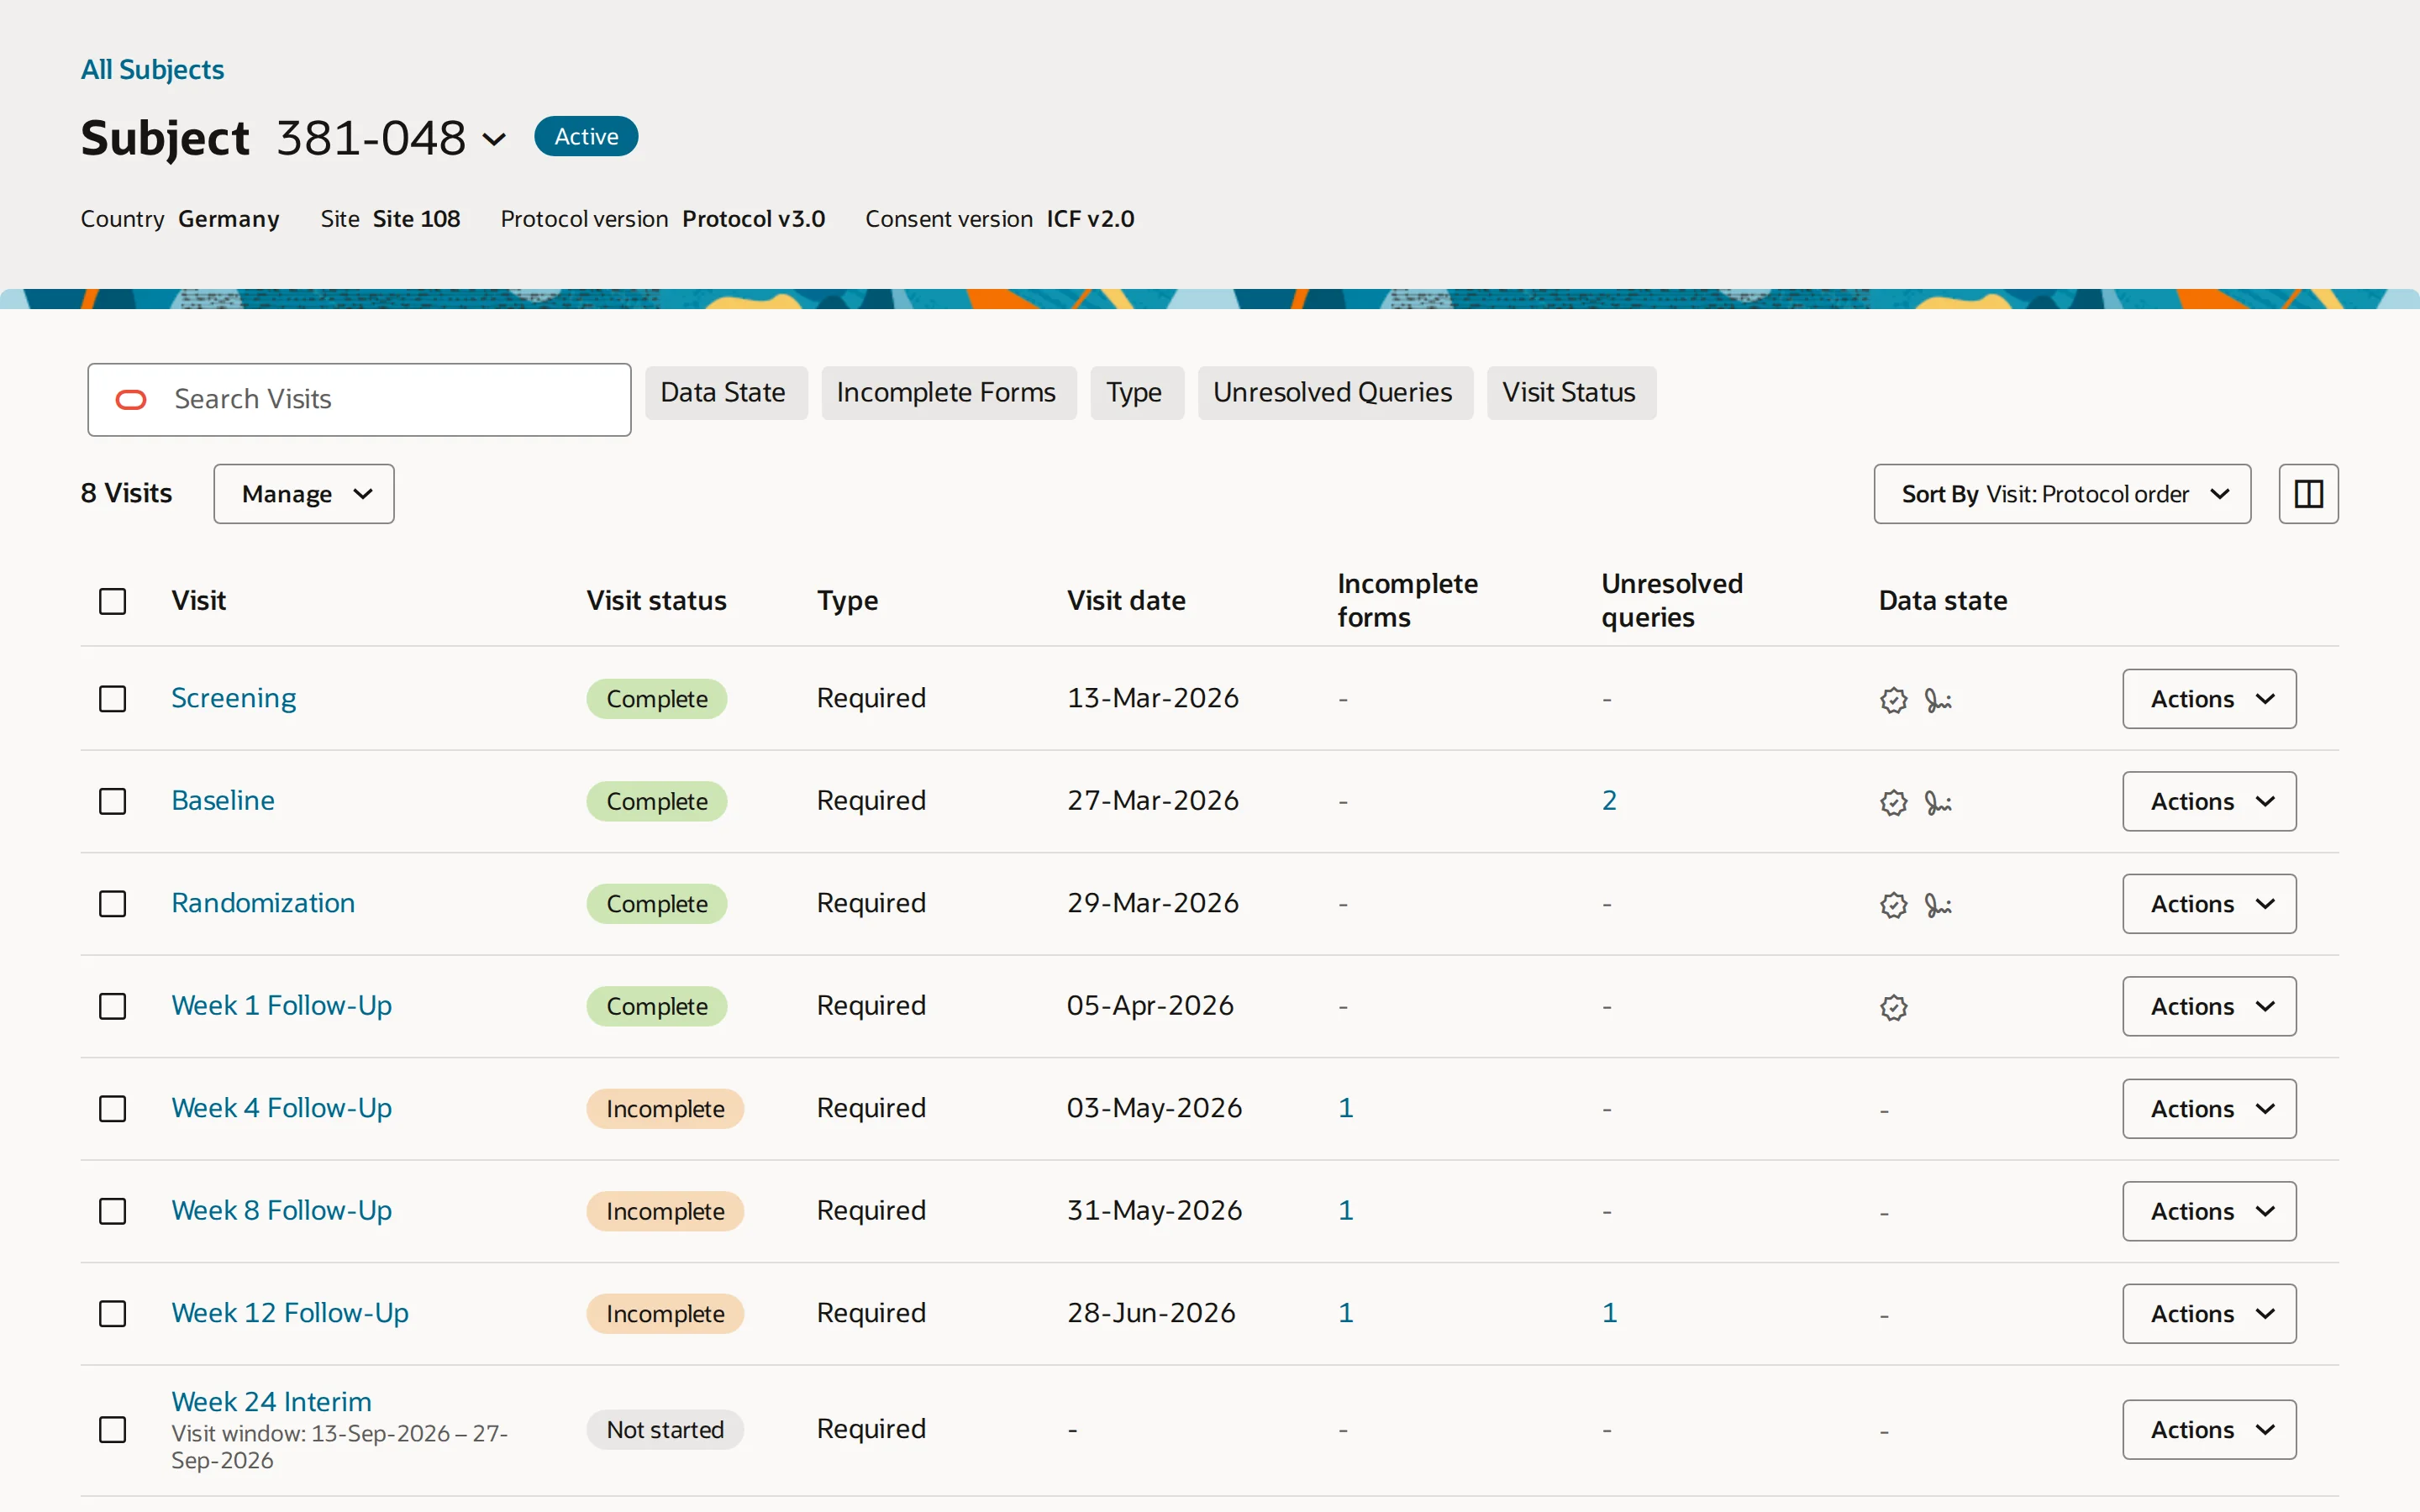Click the date 28-Jun-2026
The image size is (2420, 1512).
(x=1151, y=1313)
